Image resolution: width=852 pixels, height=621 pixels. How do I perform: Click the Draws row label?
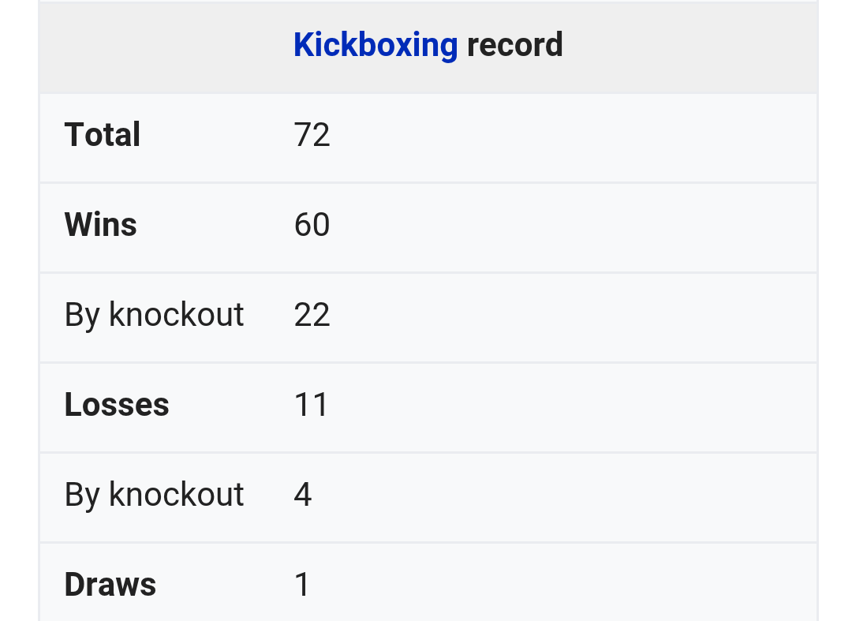[110, 585]
